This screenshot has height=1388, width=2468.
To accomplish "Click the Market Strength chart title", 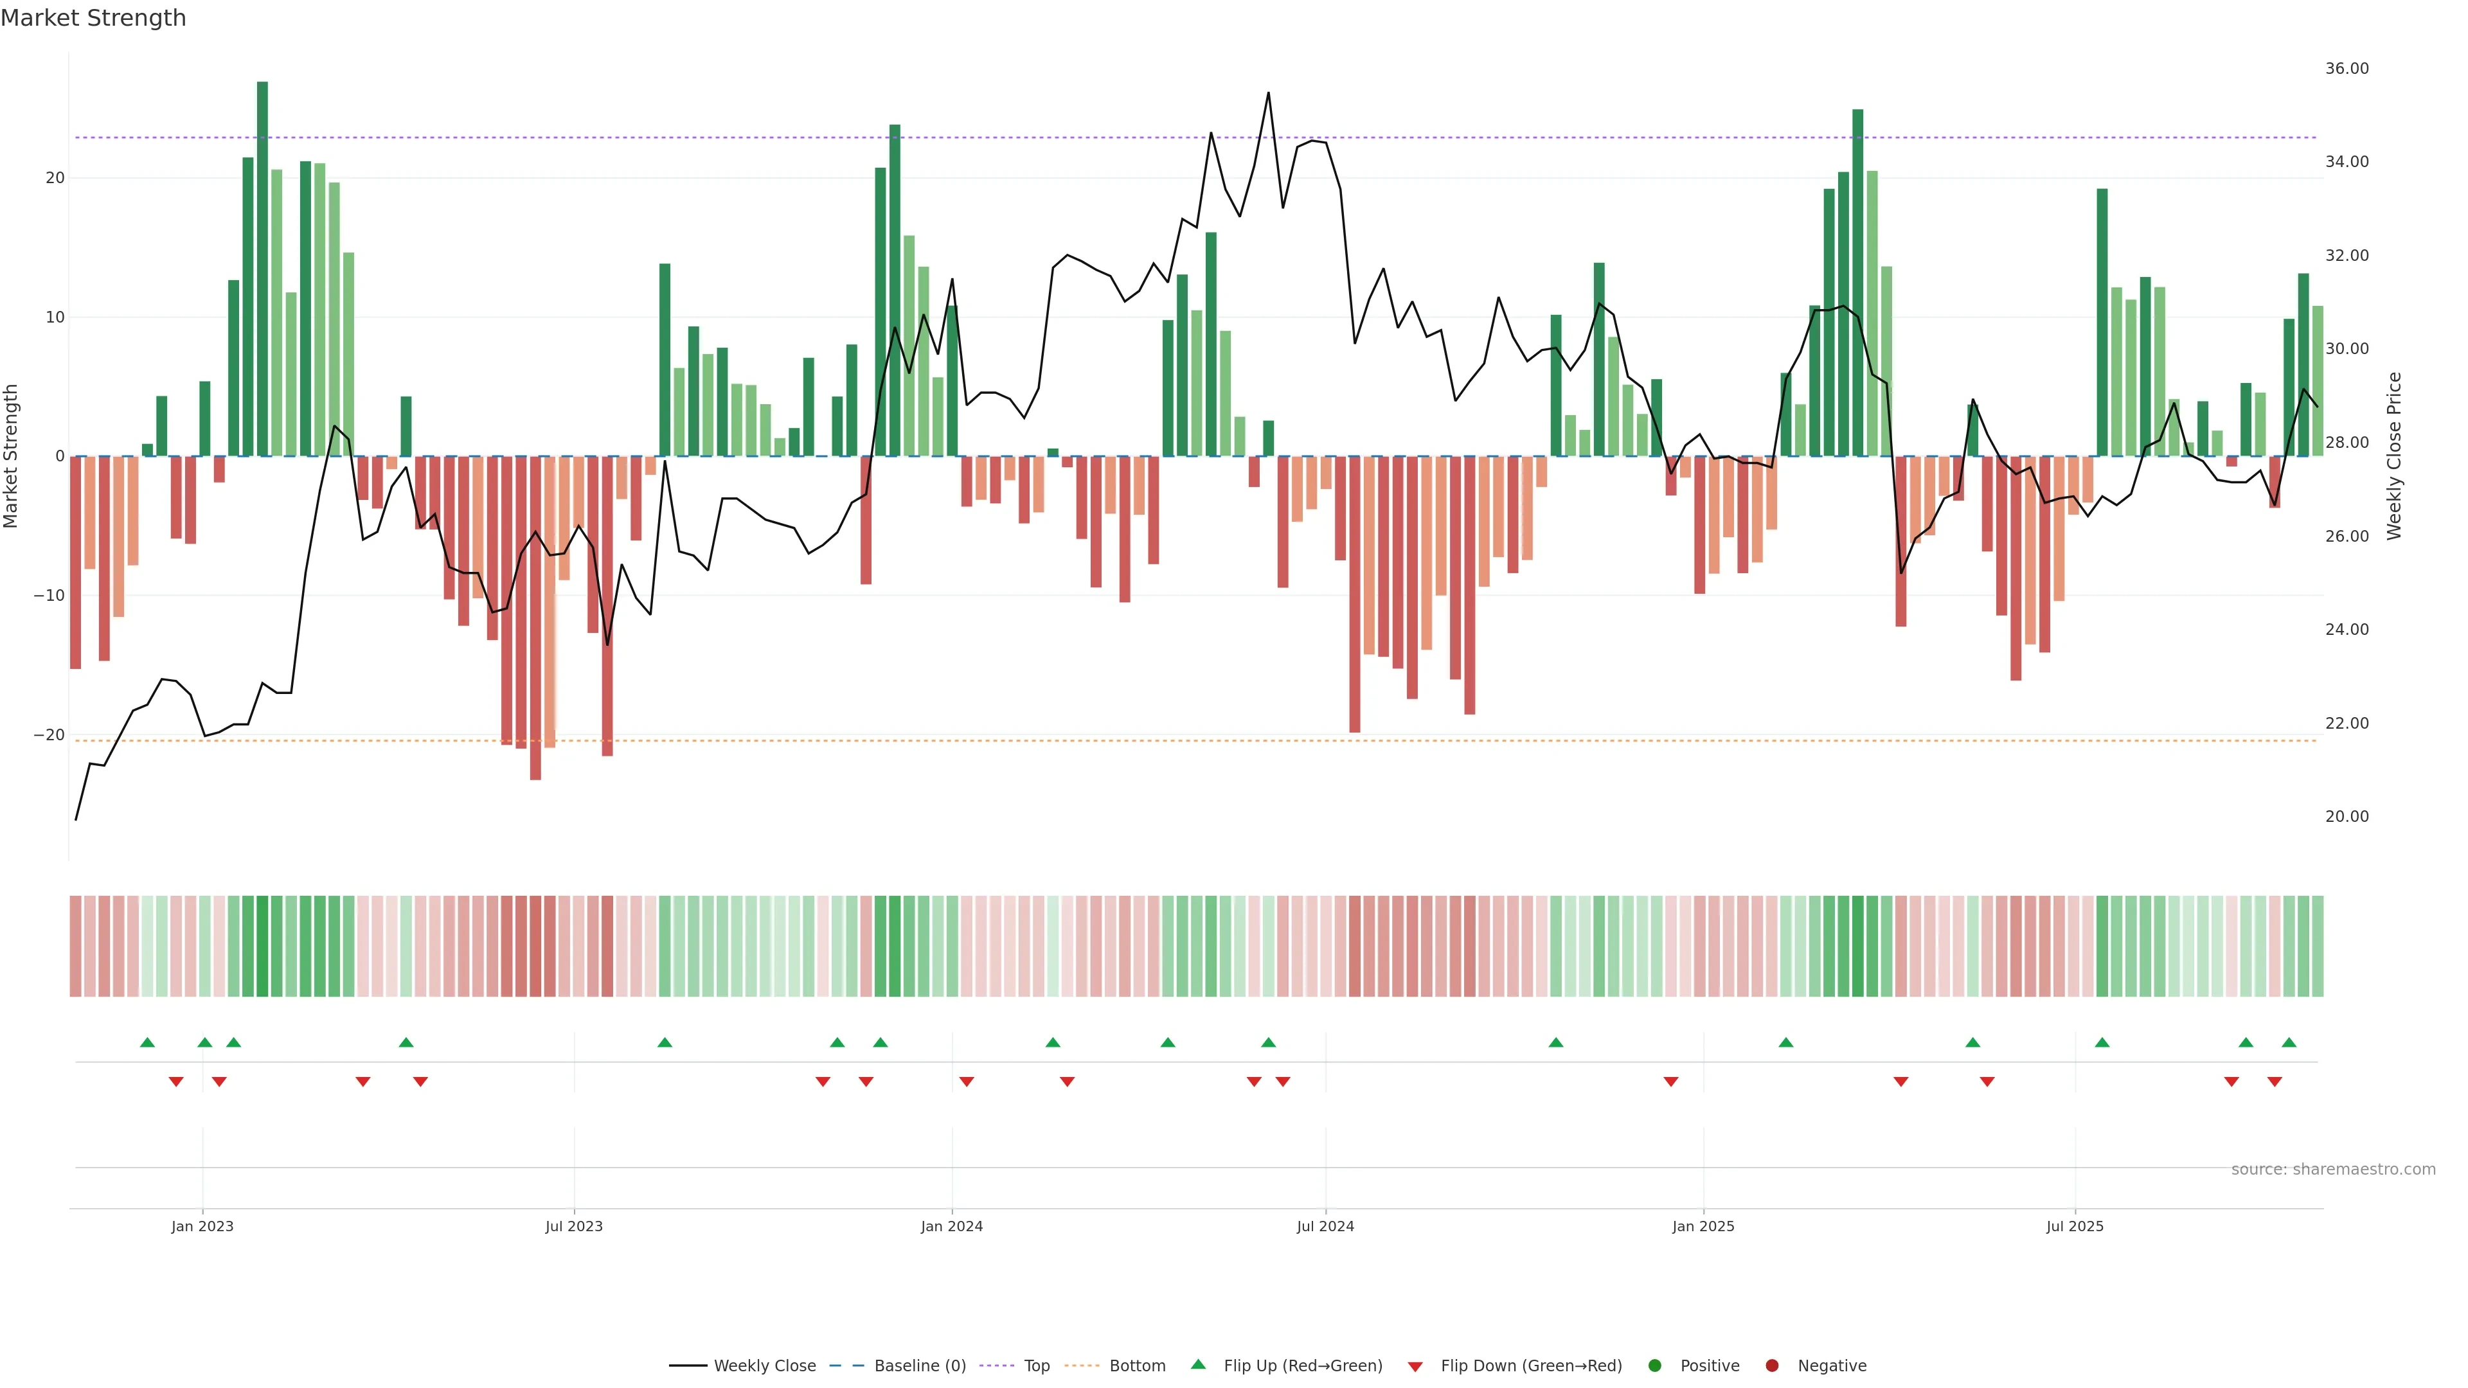I will click(x=93, y=18).
